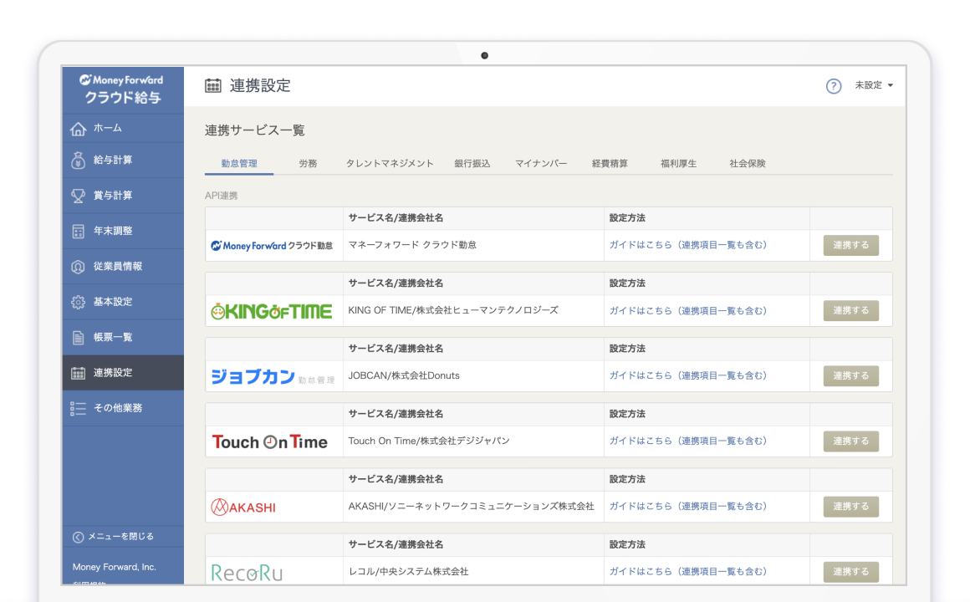Click 連携する for KING OF TIME

coord(850,310)
